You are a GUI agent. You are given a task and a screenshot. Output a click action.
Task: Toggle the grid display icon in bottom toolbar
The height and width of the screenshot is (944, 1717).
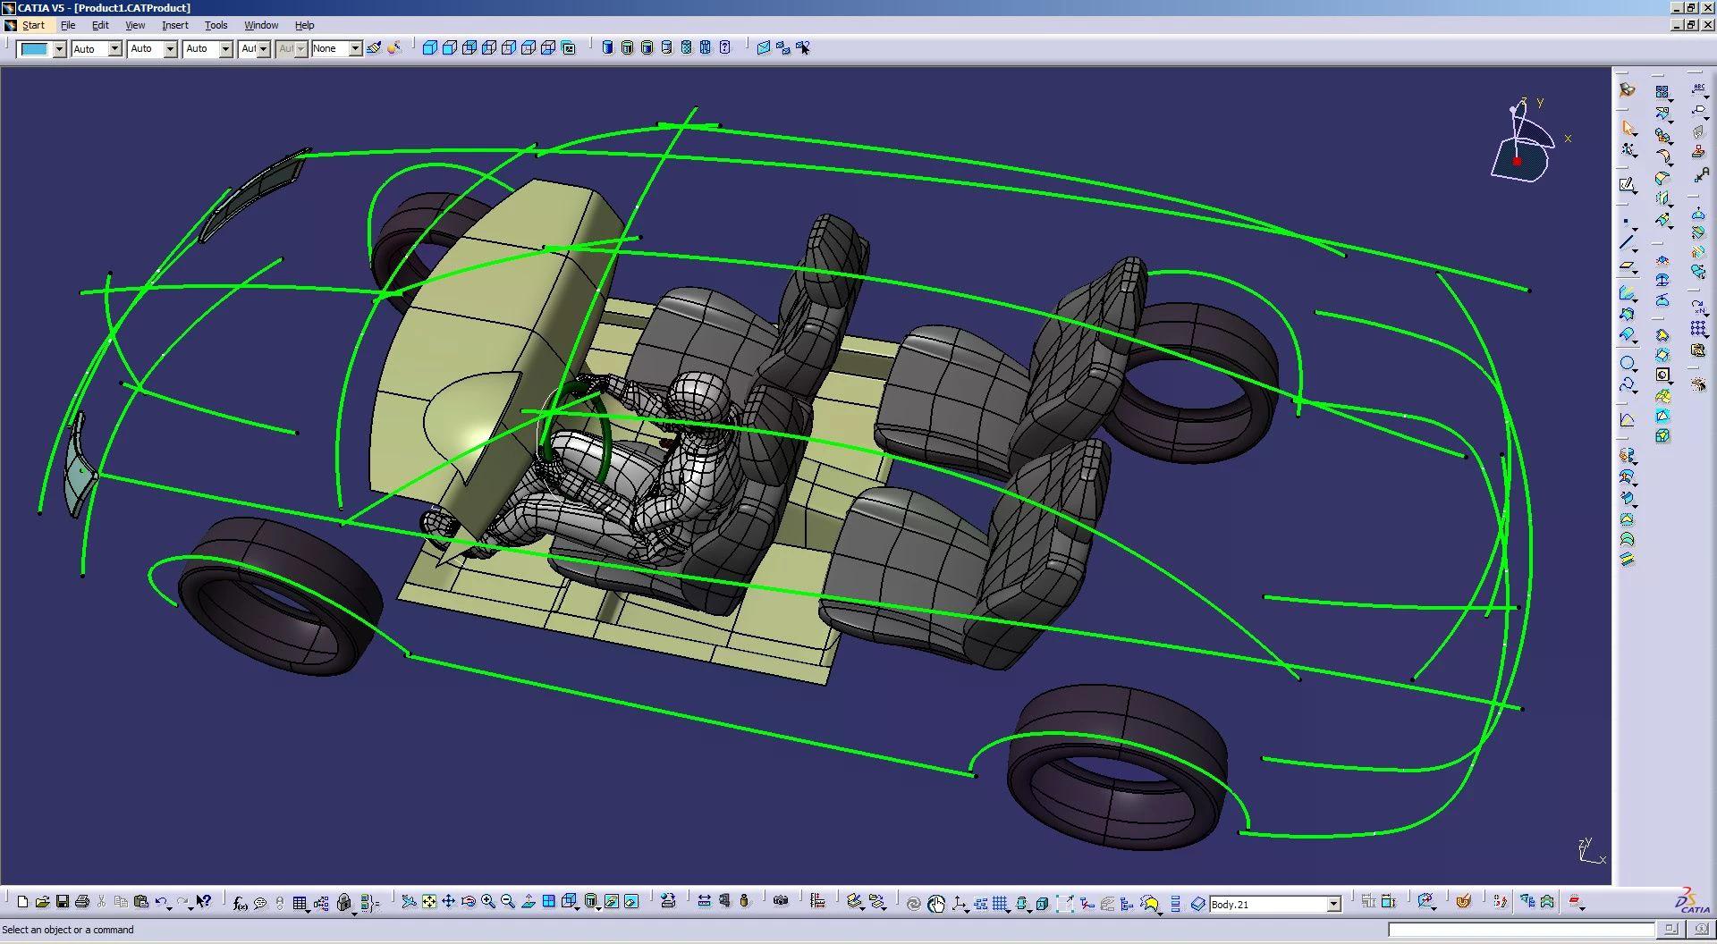1000,903
